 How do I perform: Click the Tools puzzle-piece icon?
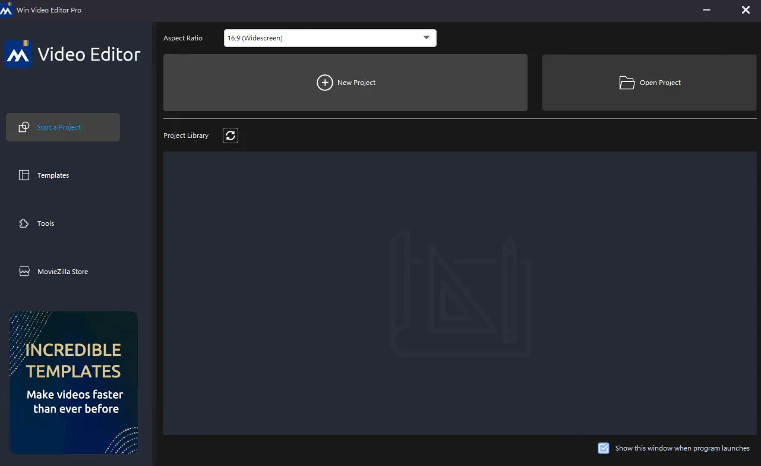pos(24,223)
